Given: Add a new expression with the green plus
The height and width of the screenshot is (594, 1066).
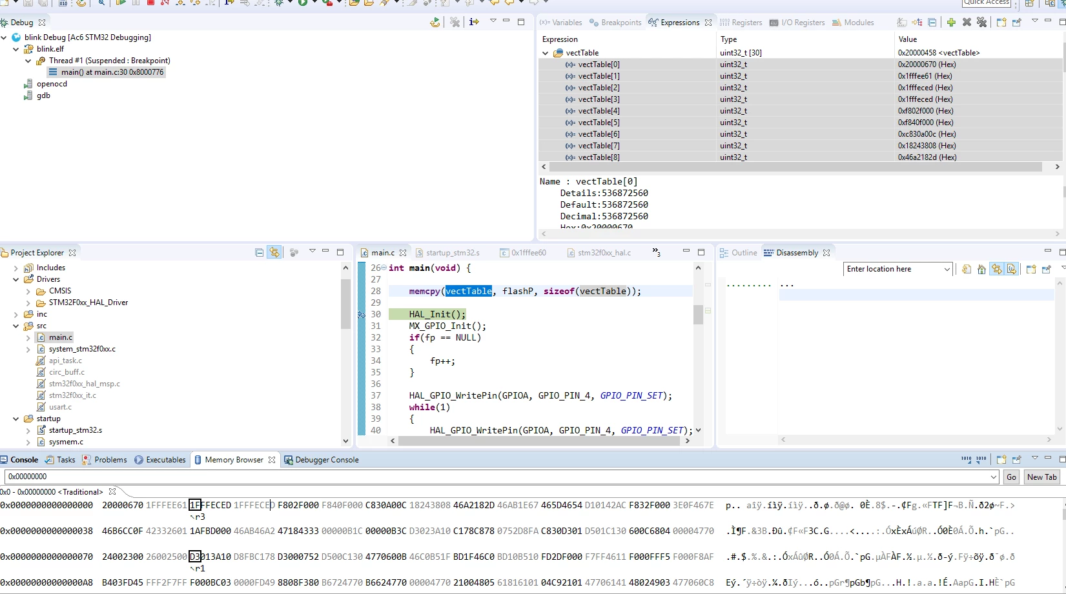Looking at the screenshot, I should 951,22.
